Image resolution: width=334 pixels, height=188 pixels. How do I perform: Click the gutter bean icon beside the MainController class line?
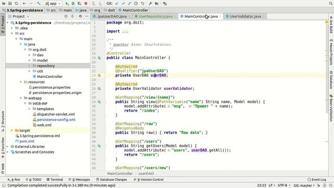point(99,58)
